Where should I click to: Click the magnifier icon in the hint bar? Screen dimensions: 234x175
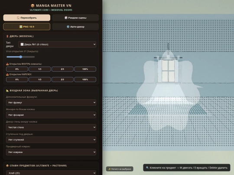[147, 168]
